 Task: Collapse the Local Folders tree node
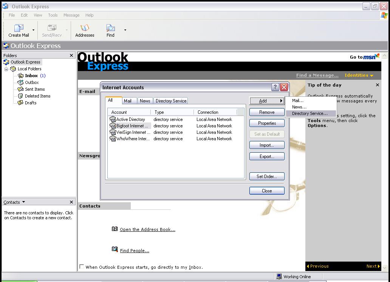[x=6, y=69]
